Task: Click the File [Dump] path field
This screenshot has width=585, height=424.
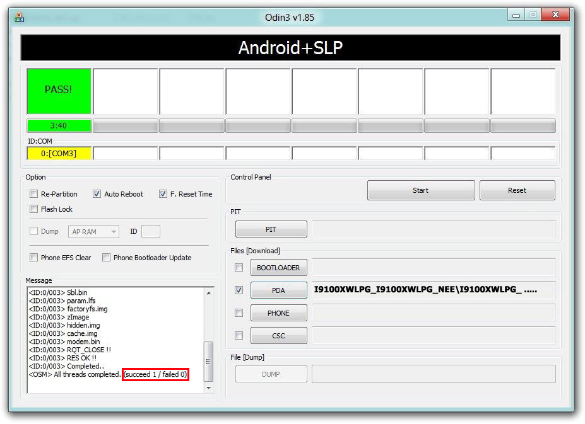Action: point(434,374)
